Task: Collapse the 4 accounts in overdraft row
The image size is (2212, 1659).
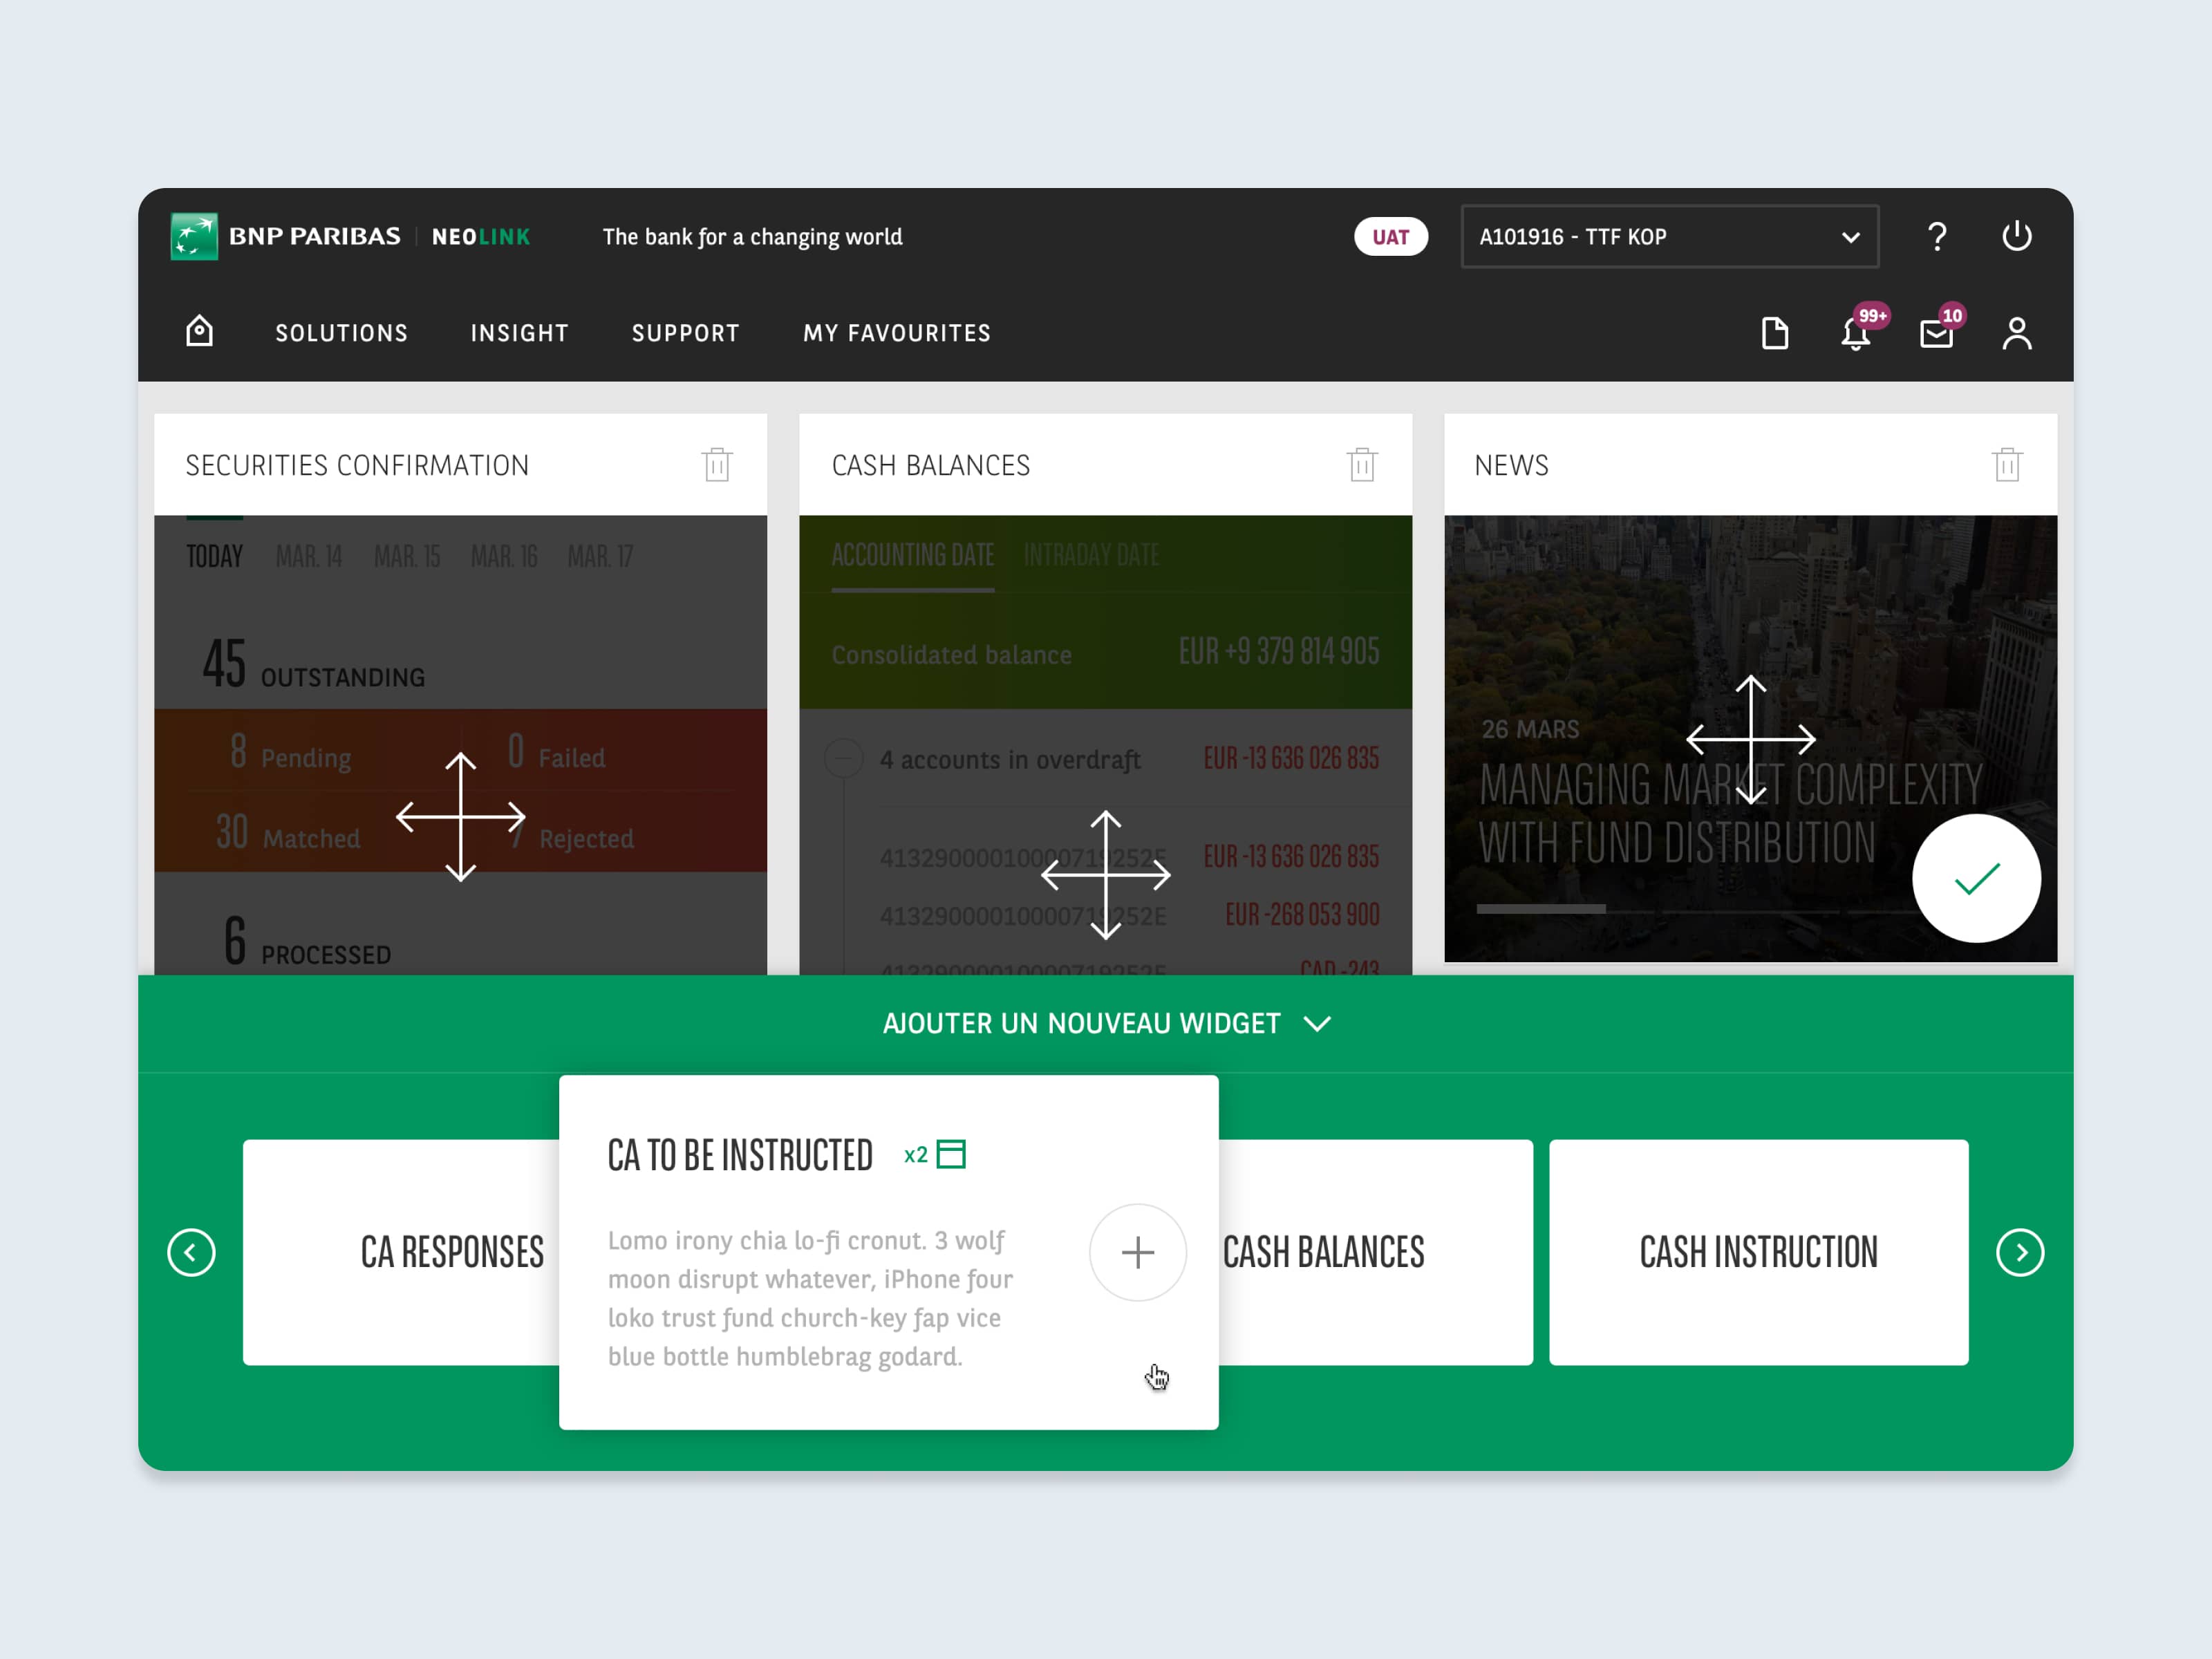Action: 844,758
